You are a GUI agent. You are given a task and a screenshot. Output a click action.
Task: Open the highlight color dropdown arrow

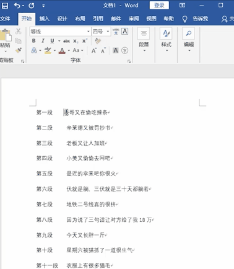pyautogui.click(x=54, y=50)
